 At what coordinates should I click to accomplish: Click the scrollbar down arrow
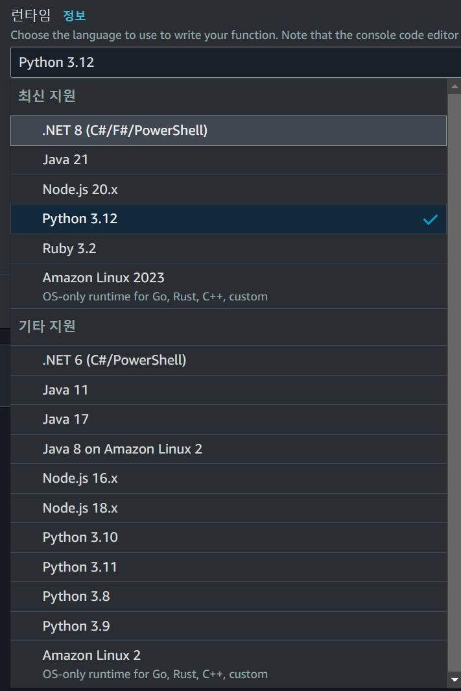point(454,680)
